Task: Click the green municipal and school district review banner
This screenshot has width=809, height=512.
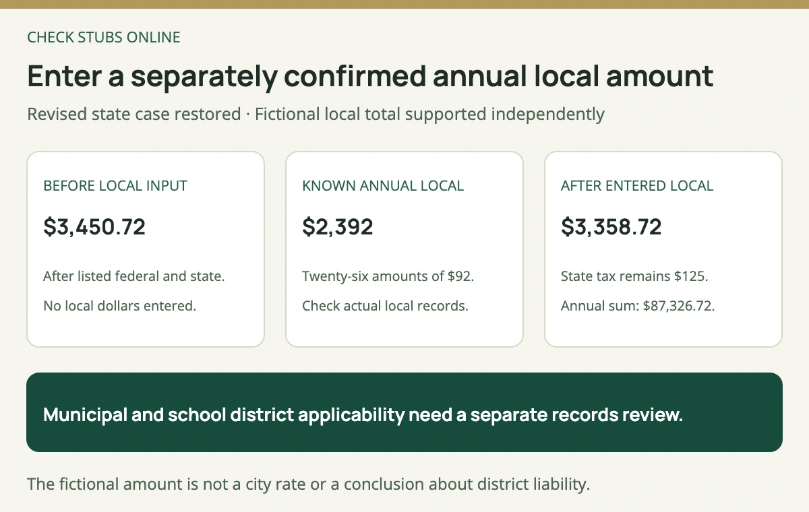Action: pyautogui.click(x=404, y=412)
